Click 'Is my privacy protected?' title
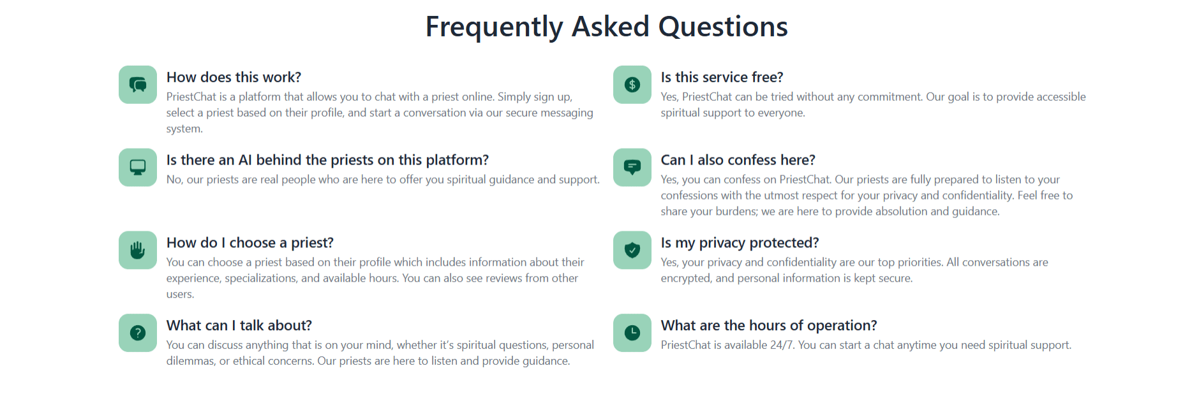The width and height of the screenshot is (1199, 401). 740,243
